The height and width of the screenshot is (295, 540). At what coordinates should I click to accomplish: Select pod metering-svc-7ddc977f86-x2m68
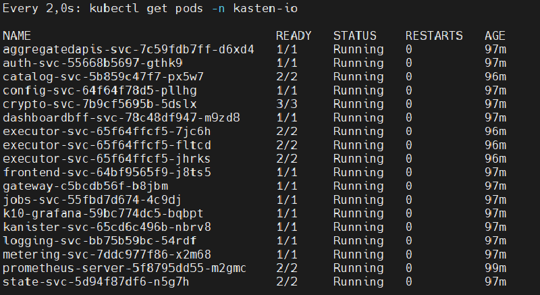(x=107, y=254)
